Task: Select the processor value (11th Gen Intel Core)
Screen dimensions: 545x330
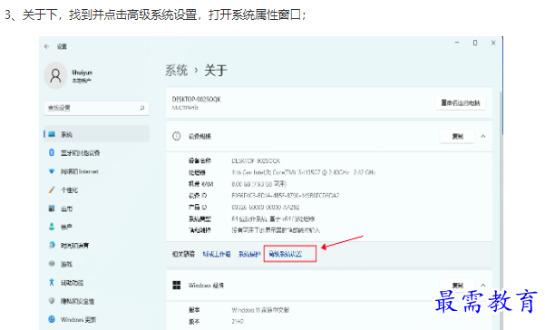Action: tap(304, 172)
